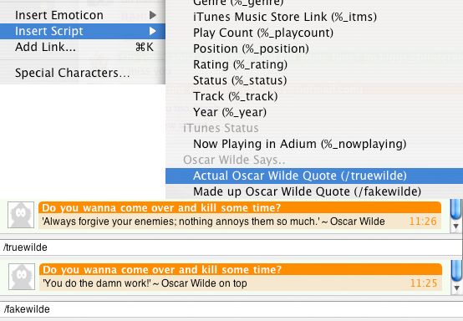Choose Actual Oscar Wilde Quote (/truewilde)
The width and height of the screenshot is (463, 321).
point(314,176)
